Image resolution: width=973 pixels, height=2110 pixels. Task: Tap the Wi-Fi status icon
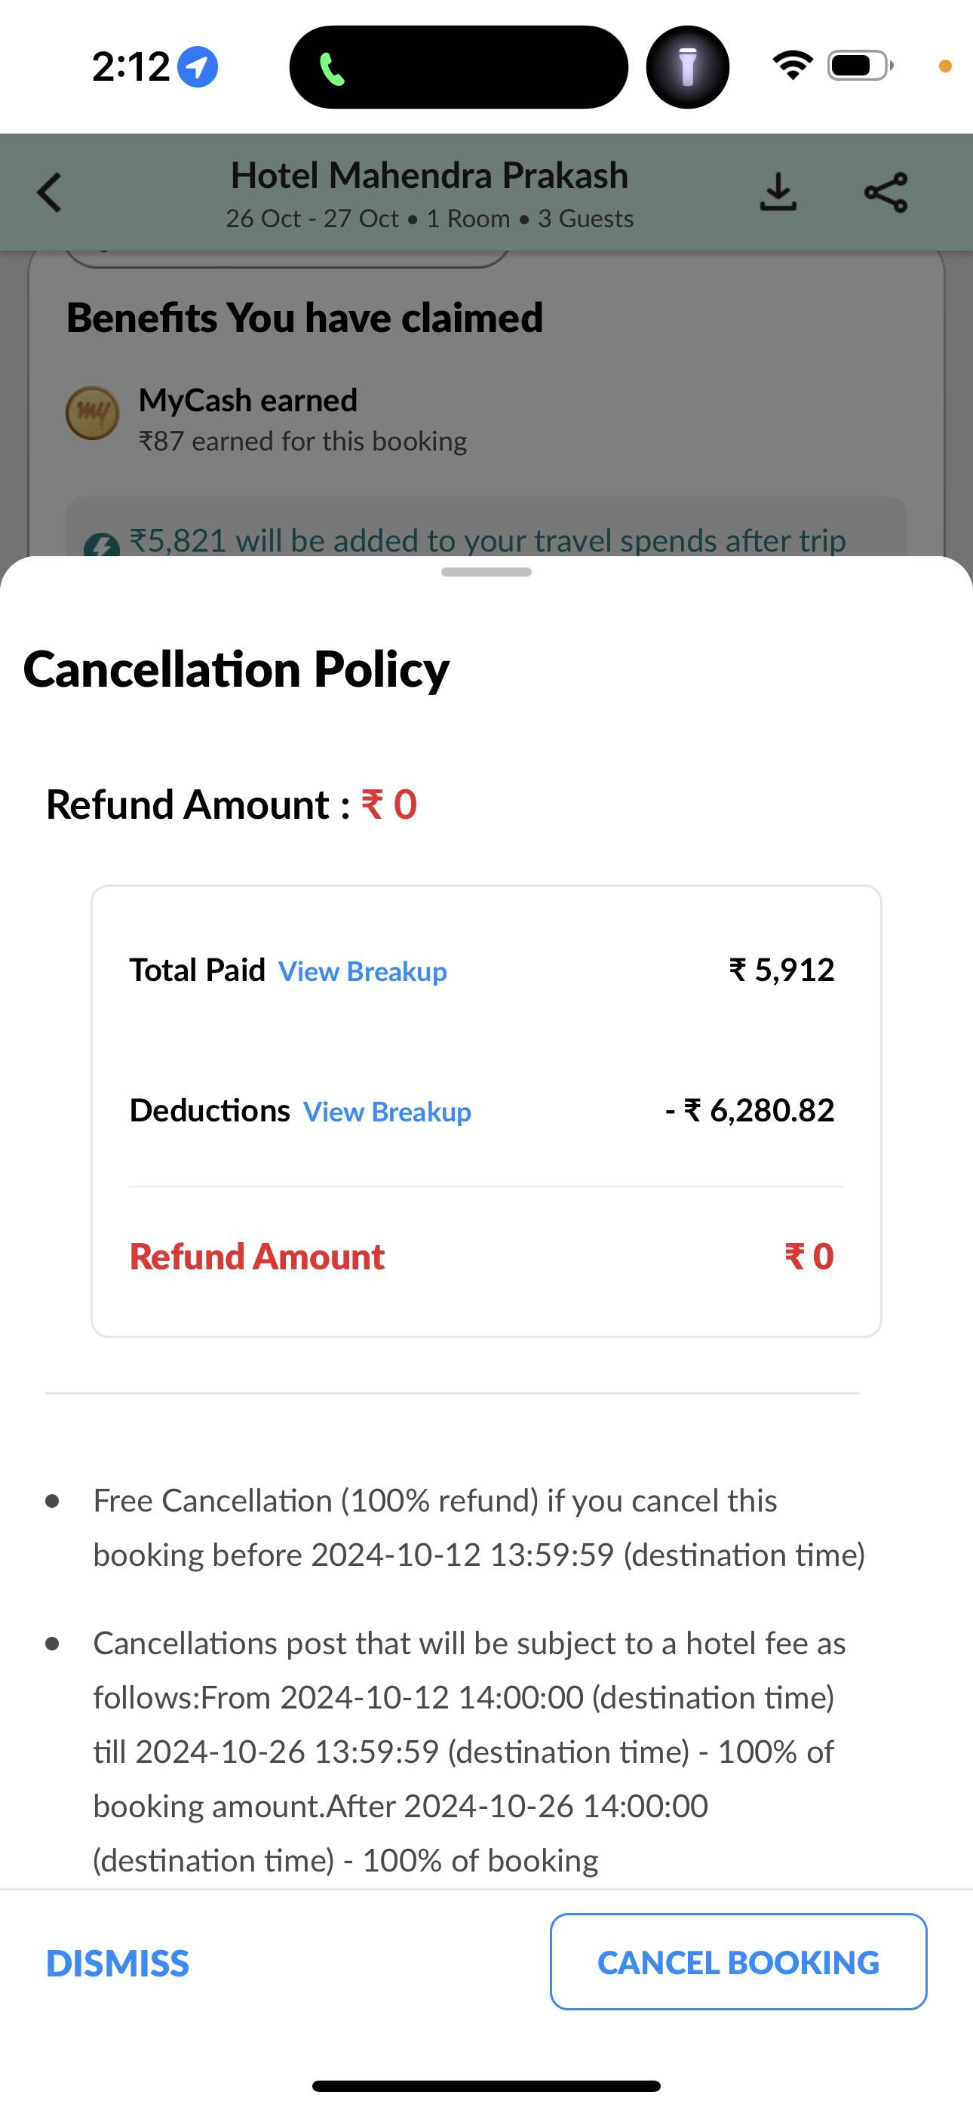coord(793,66)
